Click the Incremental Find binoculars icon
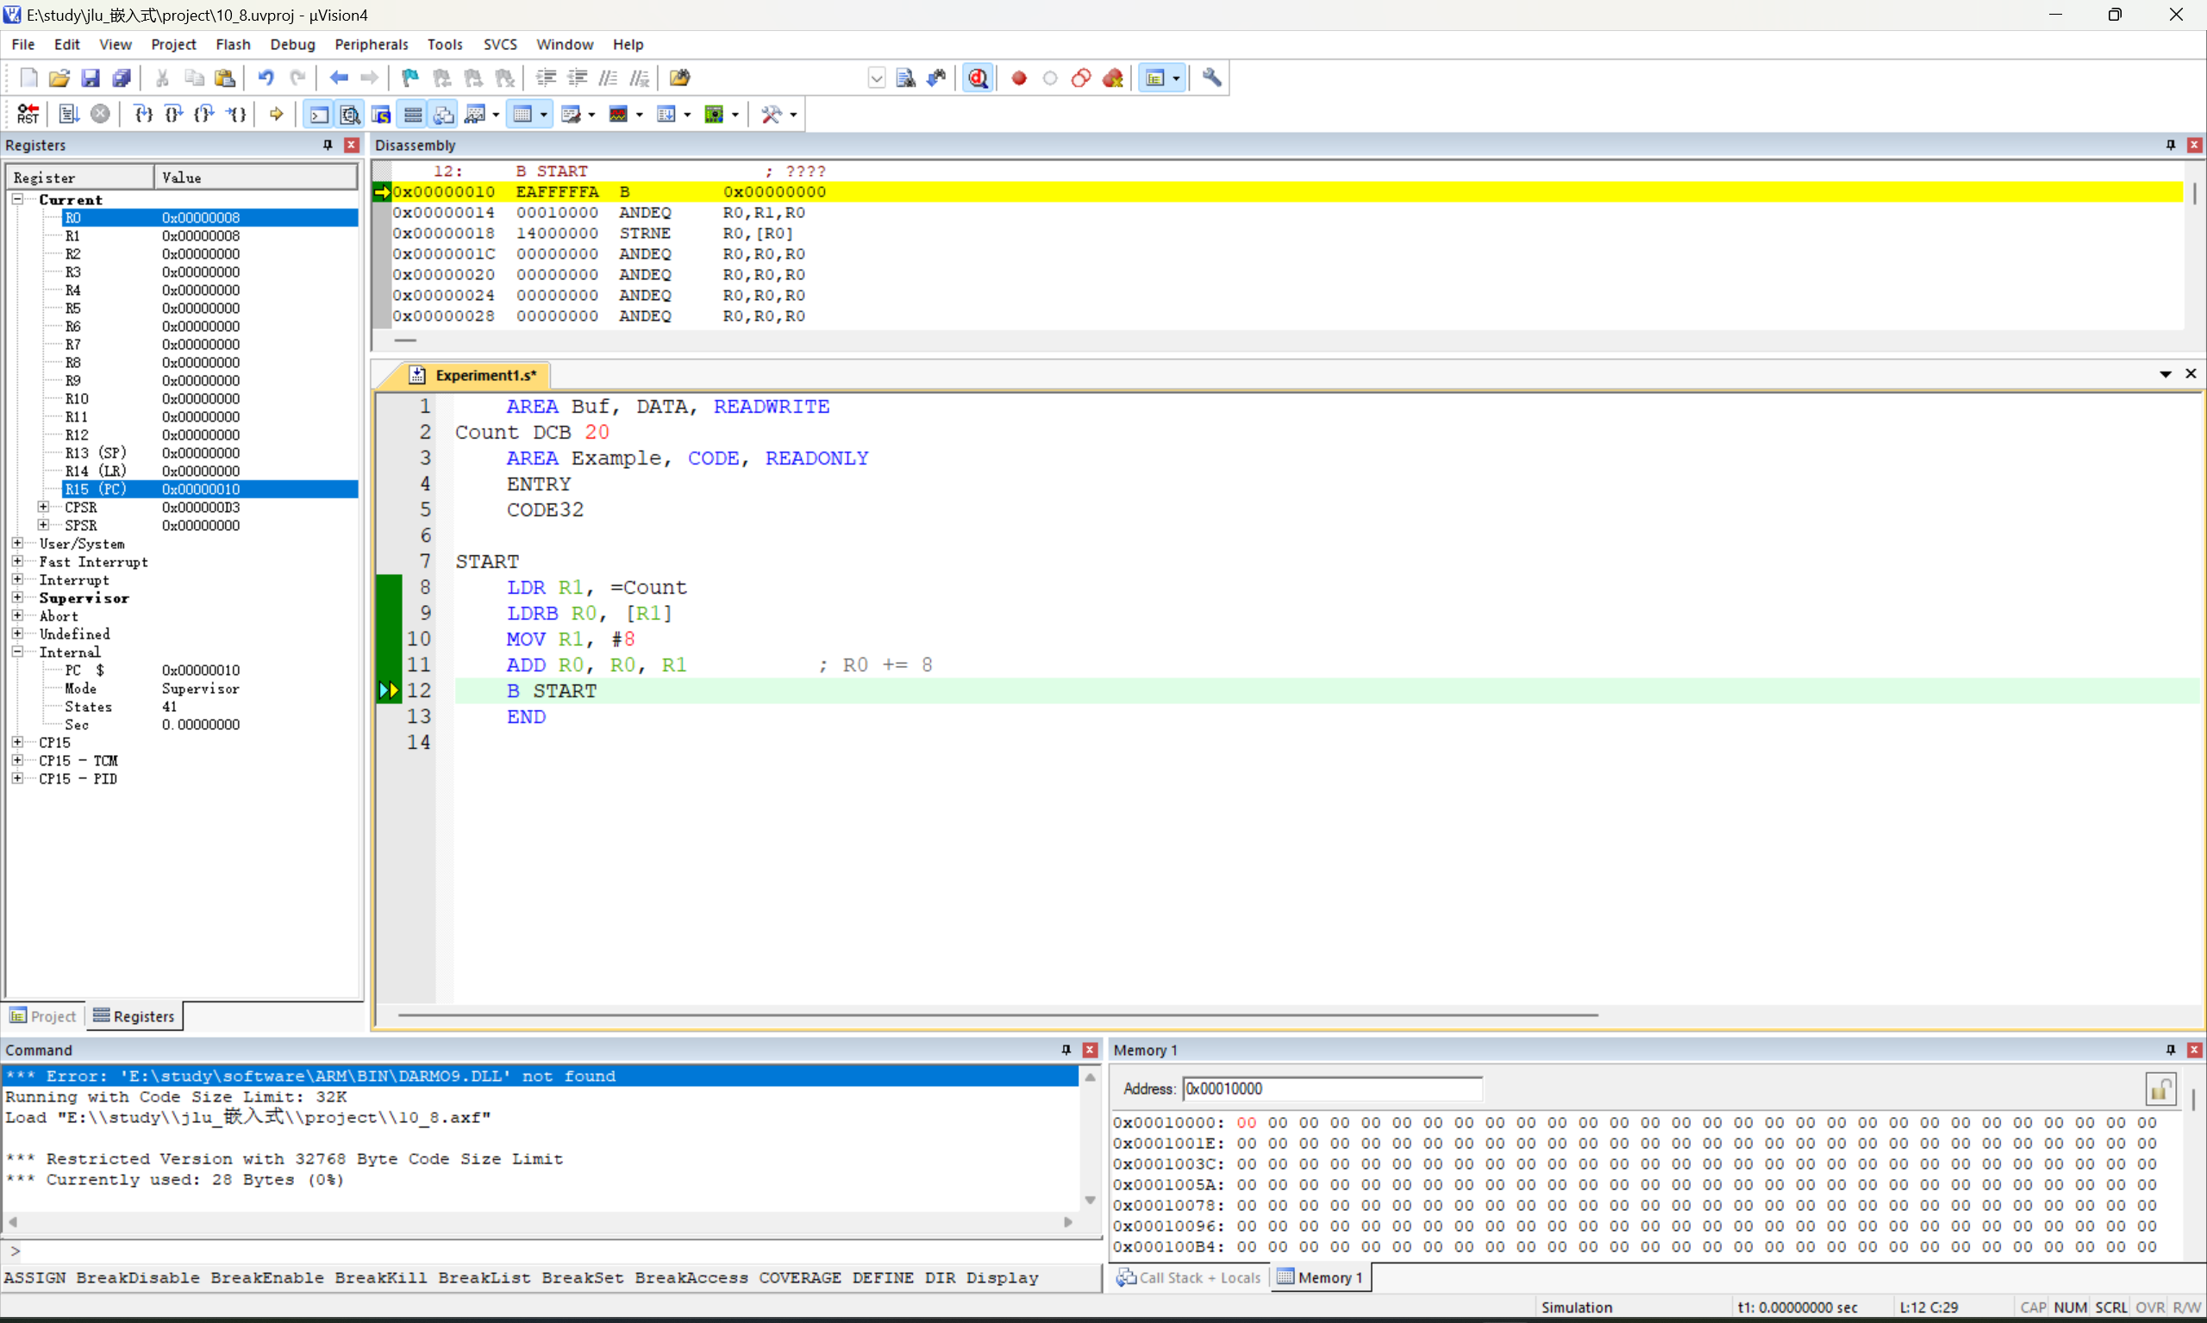 936,78
